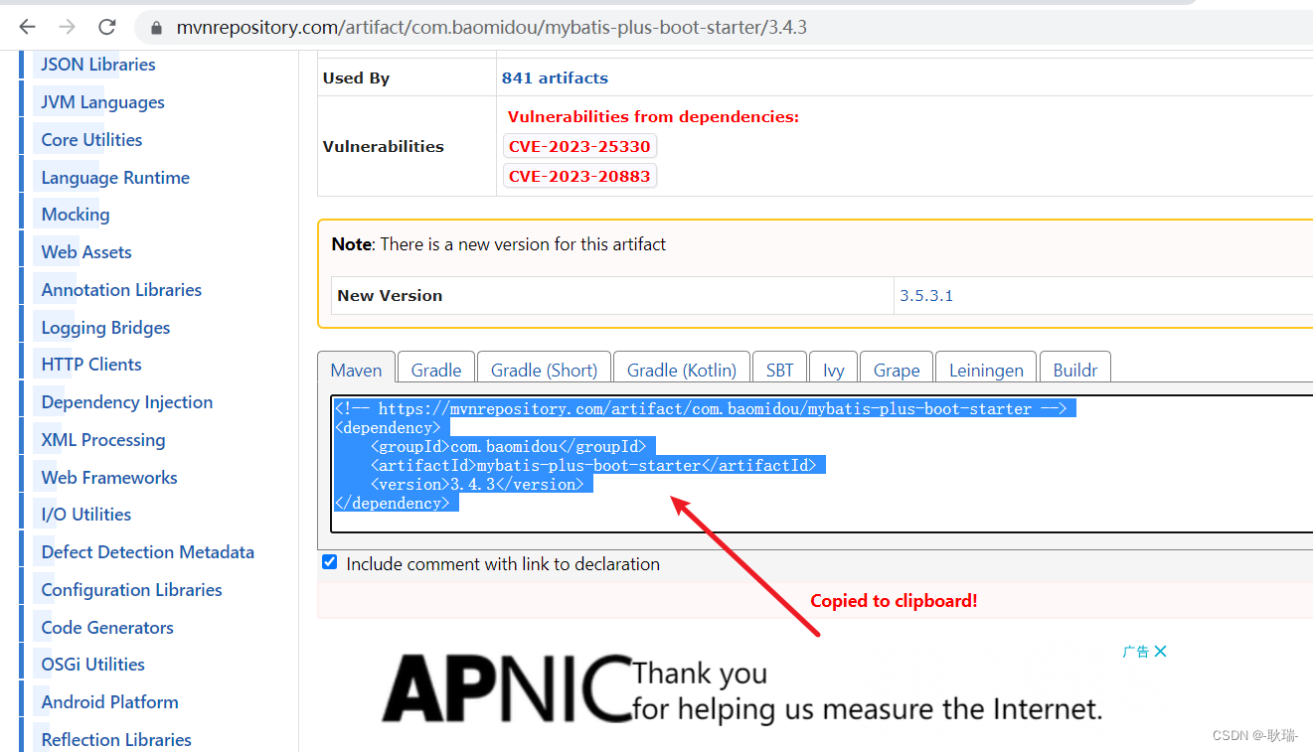The width and height of the screenshot is (1313, 752).
Task: Focus the mvnrepository URL address bar
Action: (726, 27)
